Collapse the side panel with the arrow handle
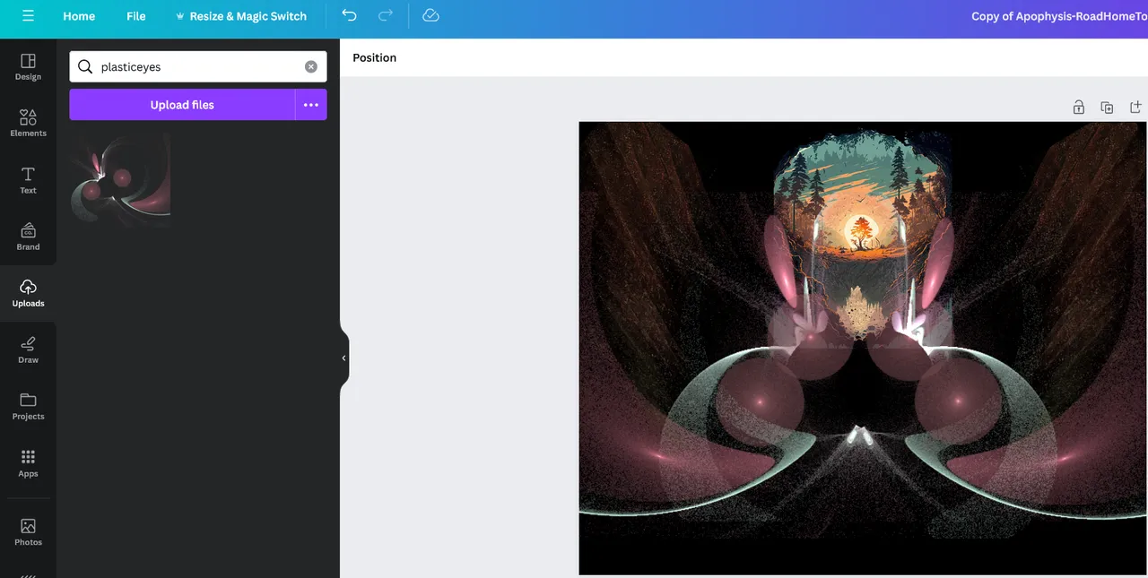 (344, 358)
